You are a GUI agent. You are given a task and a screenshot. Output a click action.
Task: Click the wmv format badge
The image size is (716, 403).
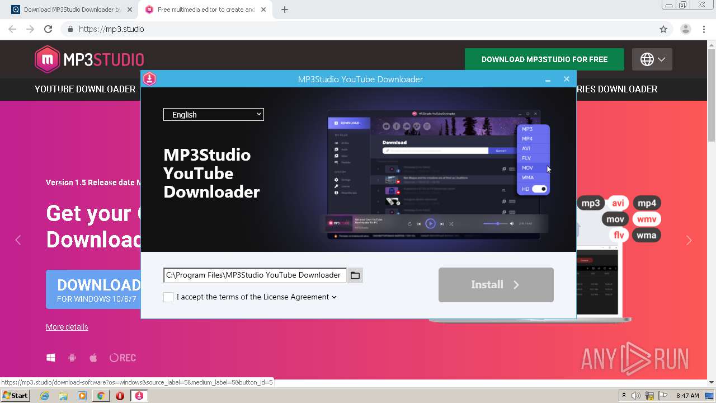pos(647,219)
